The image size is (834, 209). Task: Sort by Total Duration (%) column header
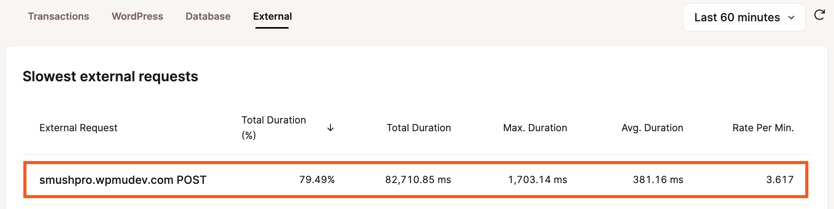coord(274,128)
